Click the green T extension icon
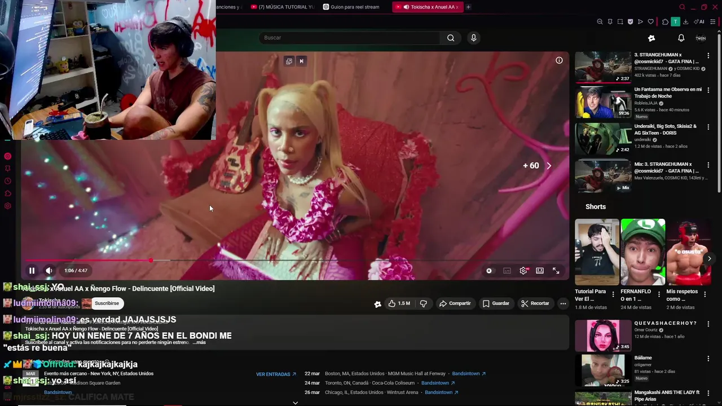Viewport: 722px width, 406px height. 675,22
